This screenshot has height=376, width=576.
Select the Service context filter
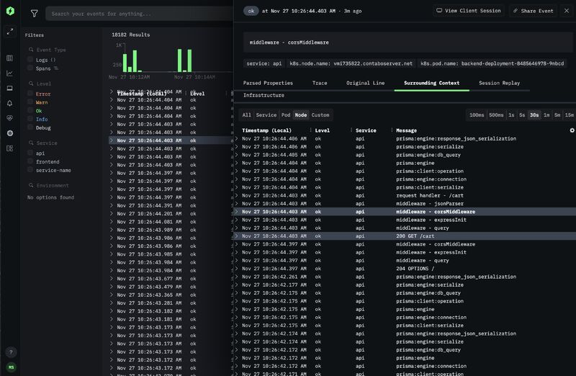pos(266,115)
